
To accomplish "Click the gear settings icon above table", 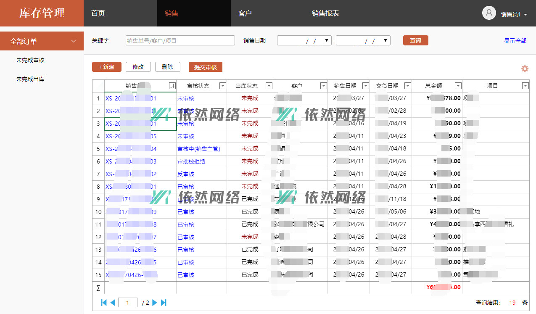I will point(525,69).
